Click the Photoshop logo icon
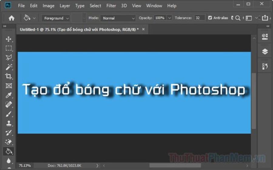Image resolution: width=273 pixels, height=170 pixels. (x=8, y=5)
